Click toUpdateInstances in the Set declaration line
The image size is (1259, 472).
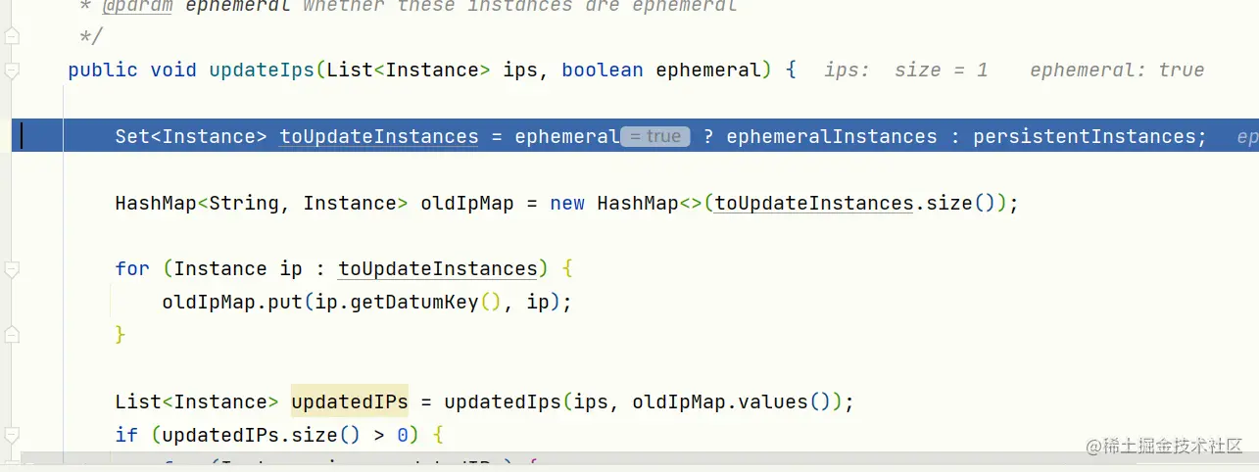coord(379,137)
